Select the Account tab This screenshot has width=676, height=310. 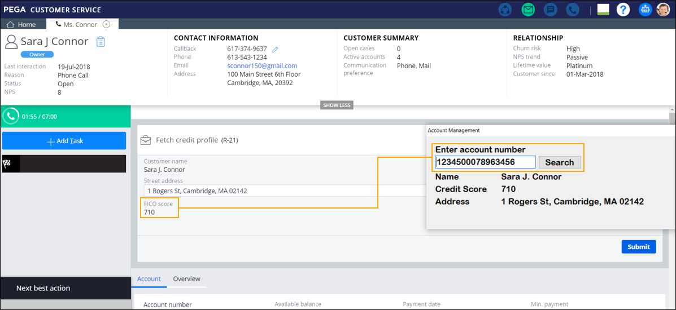[149, 279]
